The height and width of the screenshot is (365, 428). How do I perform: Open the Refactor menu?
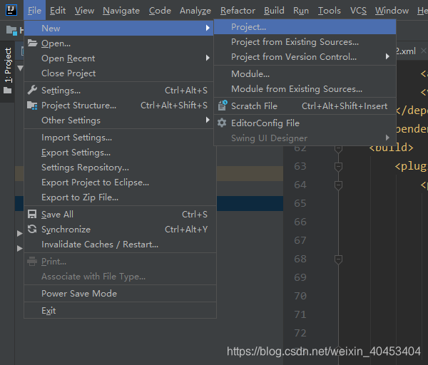click(x=238, y=11)
